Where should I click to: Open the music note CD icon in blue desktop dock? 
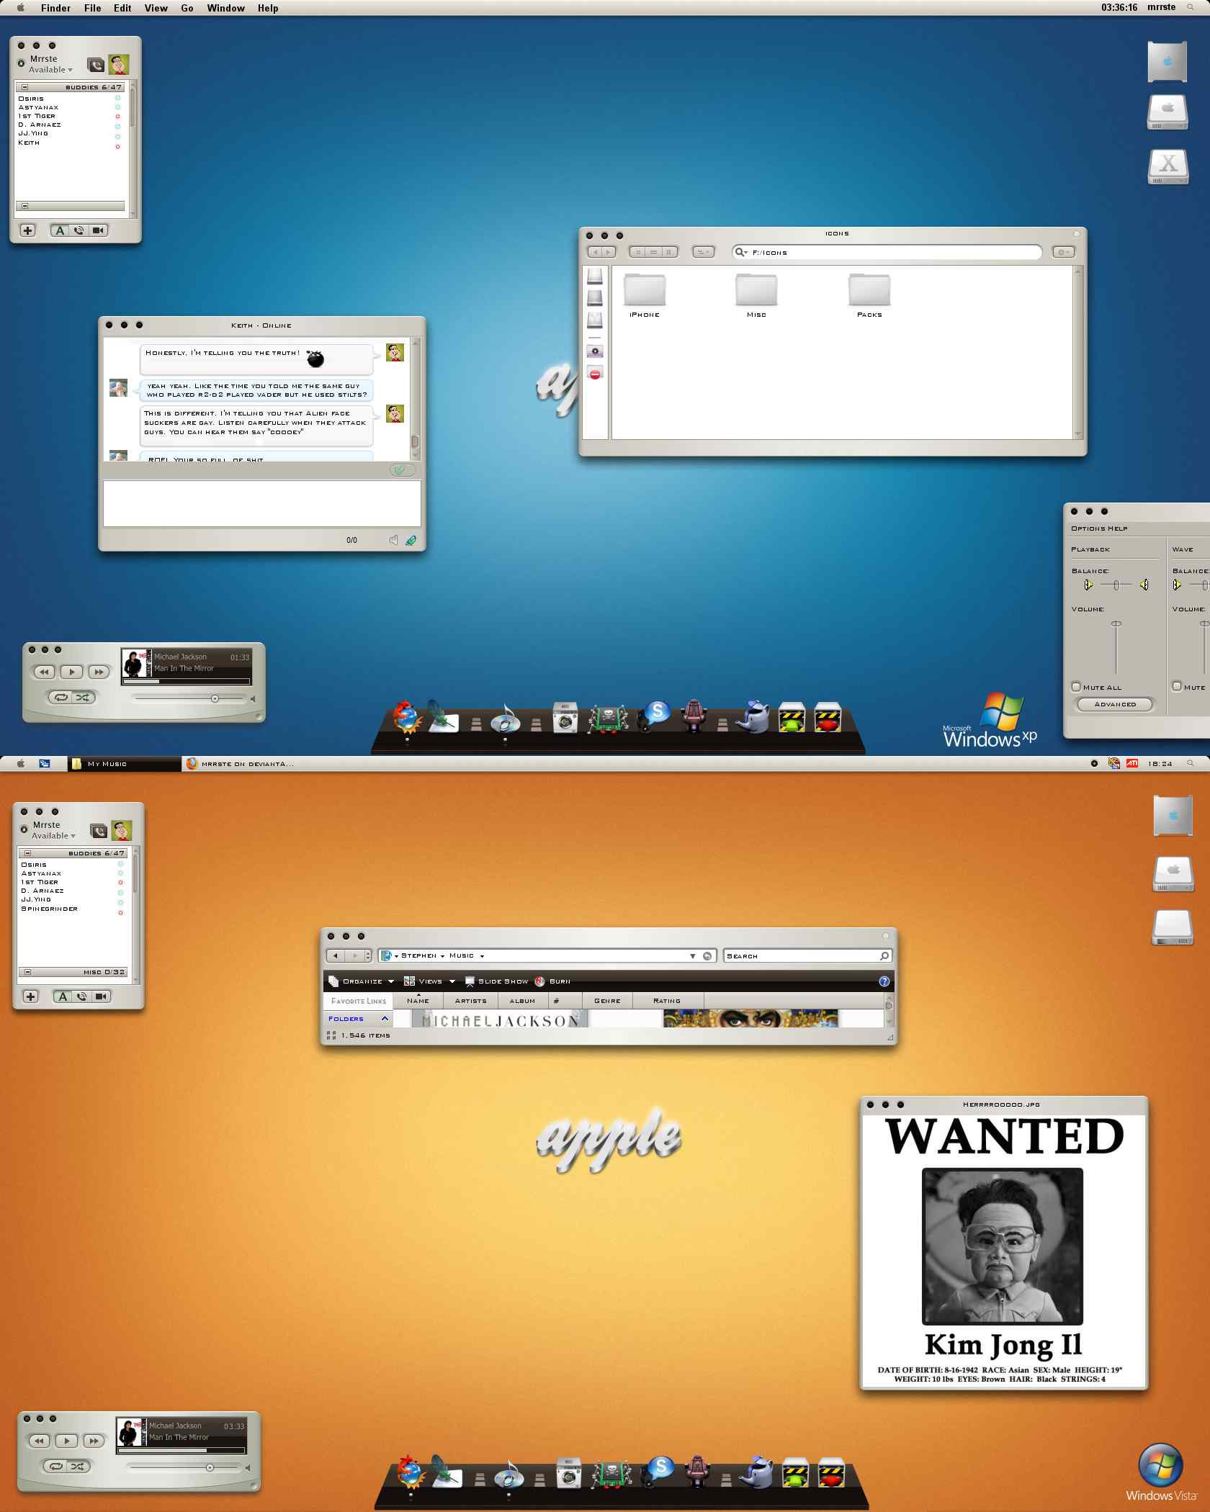coord(505,719)
